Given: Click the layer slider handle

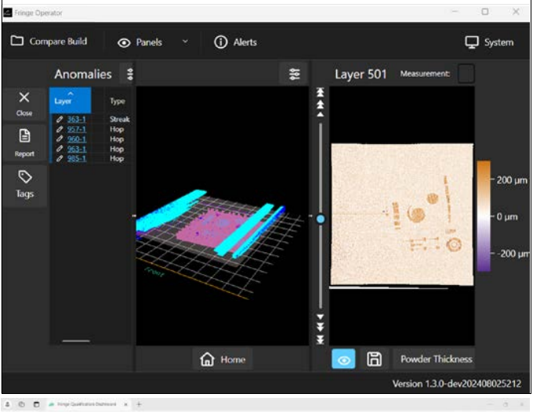Looking at the screenshot, I should tap(321, 219).
